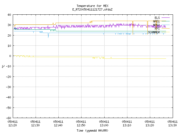The image size is (178, 133).
Task: Click the y-axis label -20
Action: [9, 77]
